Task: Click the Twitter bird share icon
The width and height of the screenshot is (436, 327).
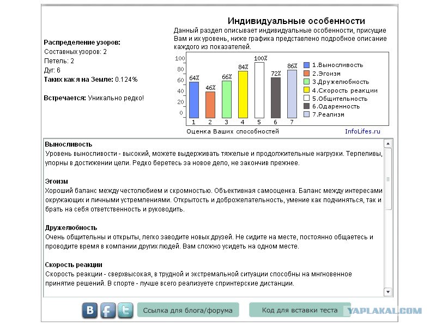Action: [125, 310]
